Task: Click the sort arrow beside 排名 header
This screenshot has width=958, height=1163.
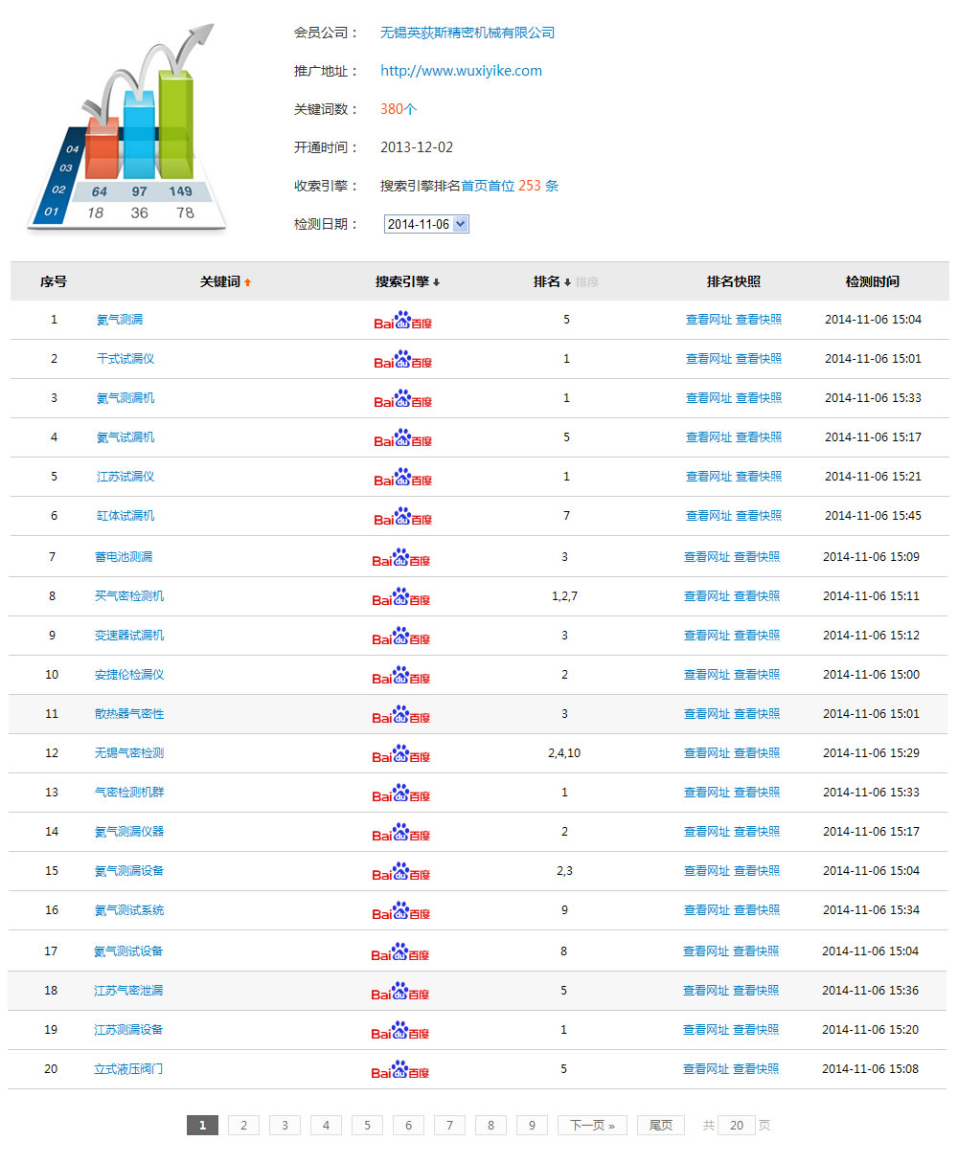Action: (x=567, y=282)
